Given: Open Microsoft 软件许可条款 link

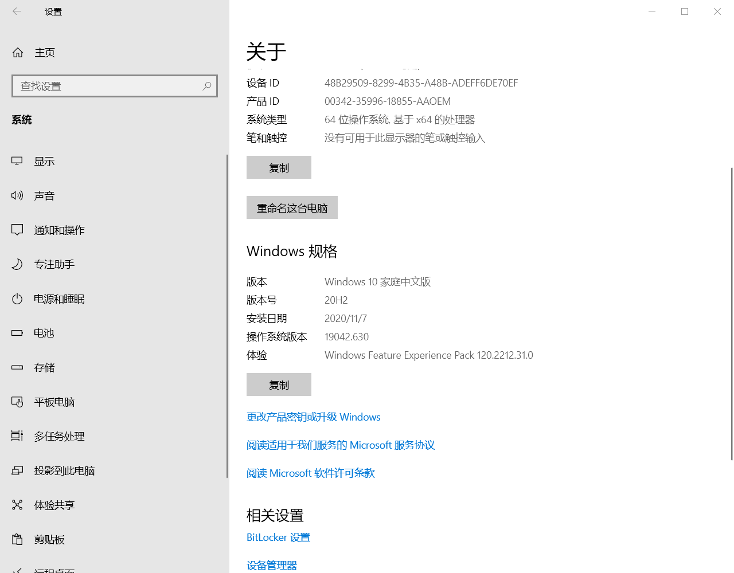Looking at the screenshot, I should 311,473.
